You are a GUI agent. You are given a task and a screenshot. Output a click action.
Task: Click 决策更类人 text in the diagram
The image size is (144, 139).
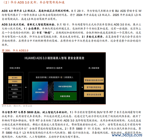tap(69, 77)
